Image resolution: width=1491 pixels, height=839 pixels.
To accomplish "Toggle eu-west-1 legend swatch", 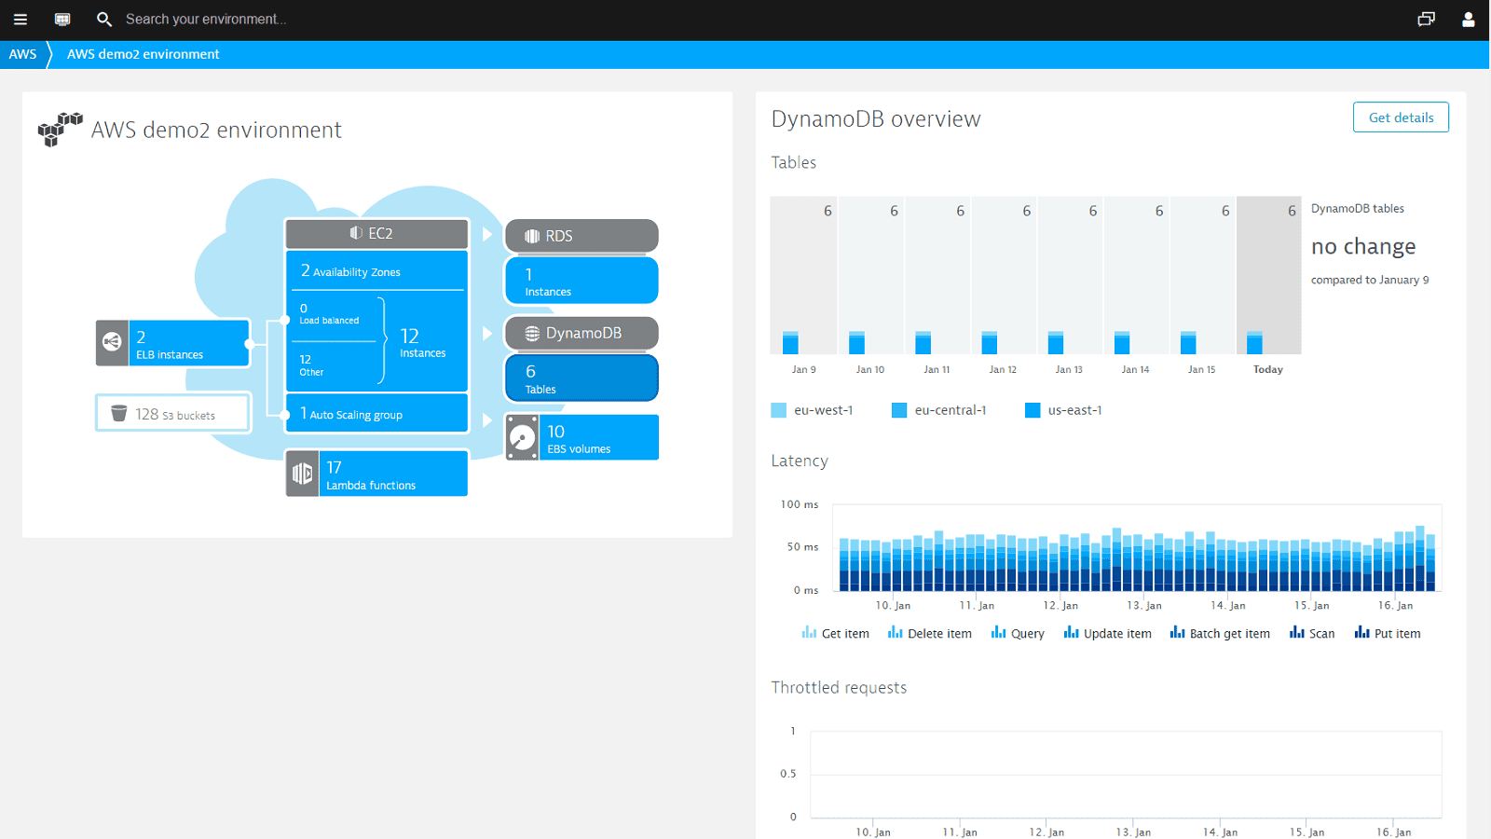I will (x=779, y=410).
